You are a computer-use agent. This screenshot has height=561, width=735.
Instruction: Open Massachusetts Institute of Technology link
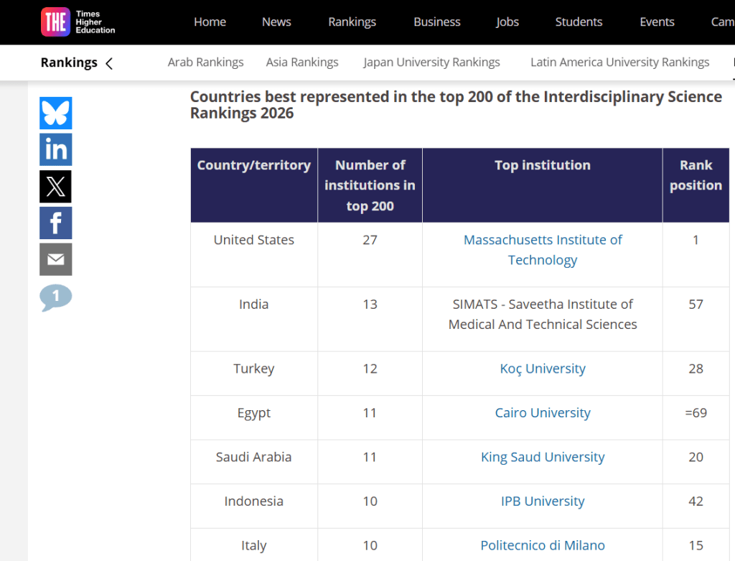pos(543,250)
